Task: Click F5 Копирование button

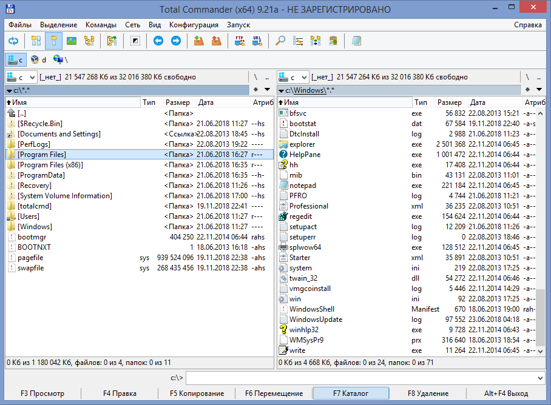Action: [x=197, y=393]
